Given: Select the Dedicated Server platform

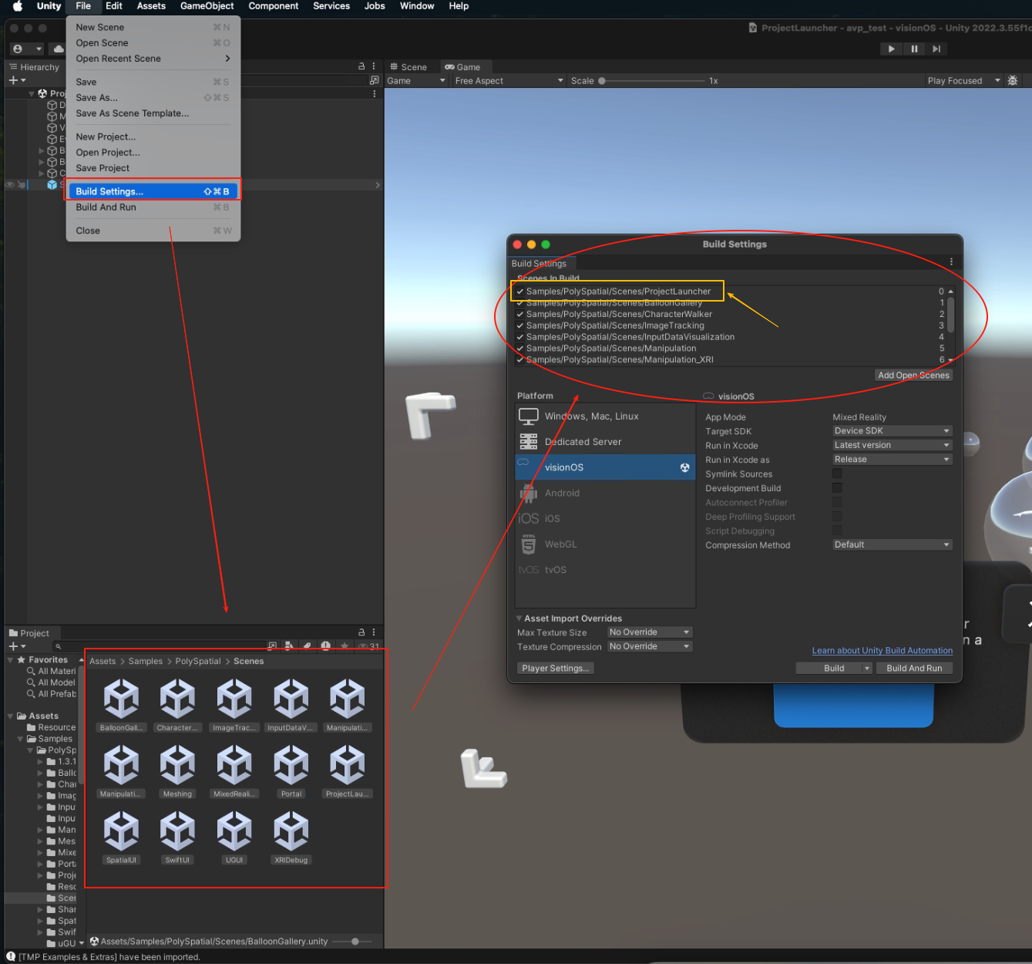Looking at the screenshot, I should point(605,442).
